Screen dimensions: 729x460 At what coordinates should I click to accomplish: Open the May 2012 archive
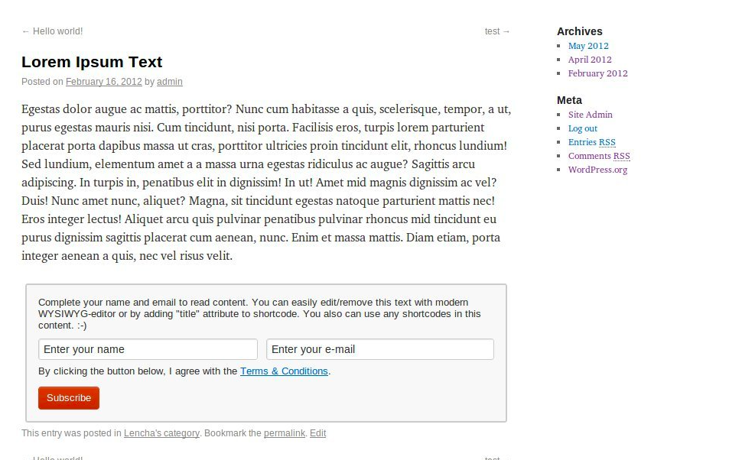point(588,46)
